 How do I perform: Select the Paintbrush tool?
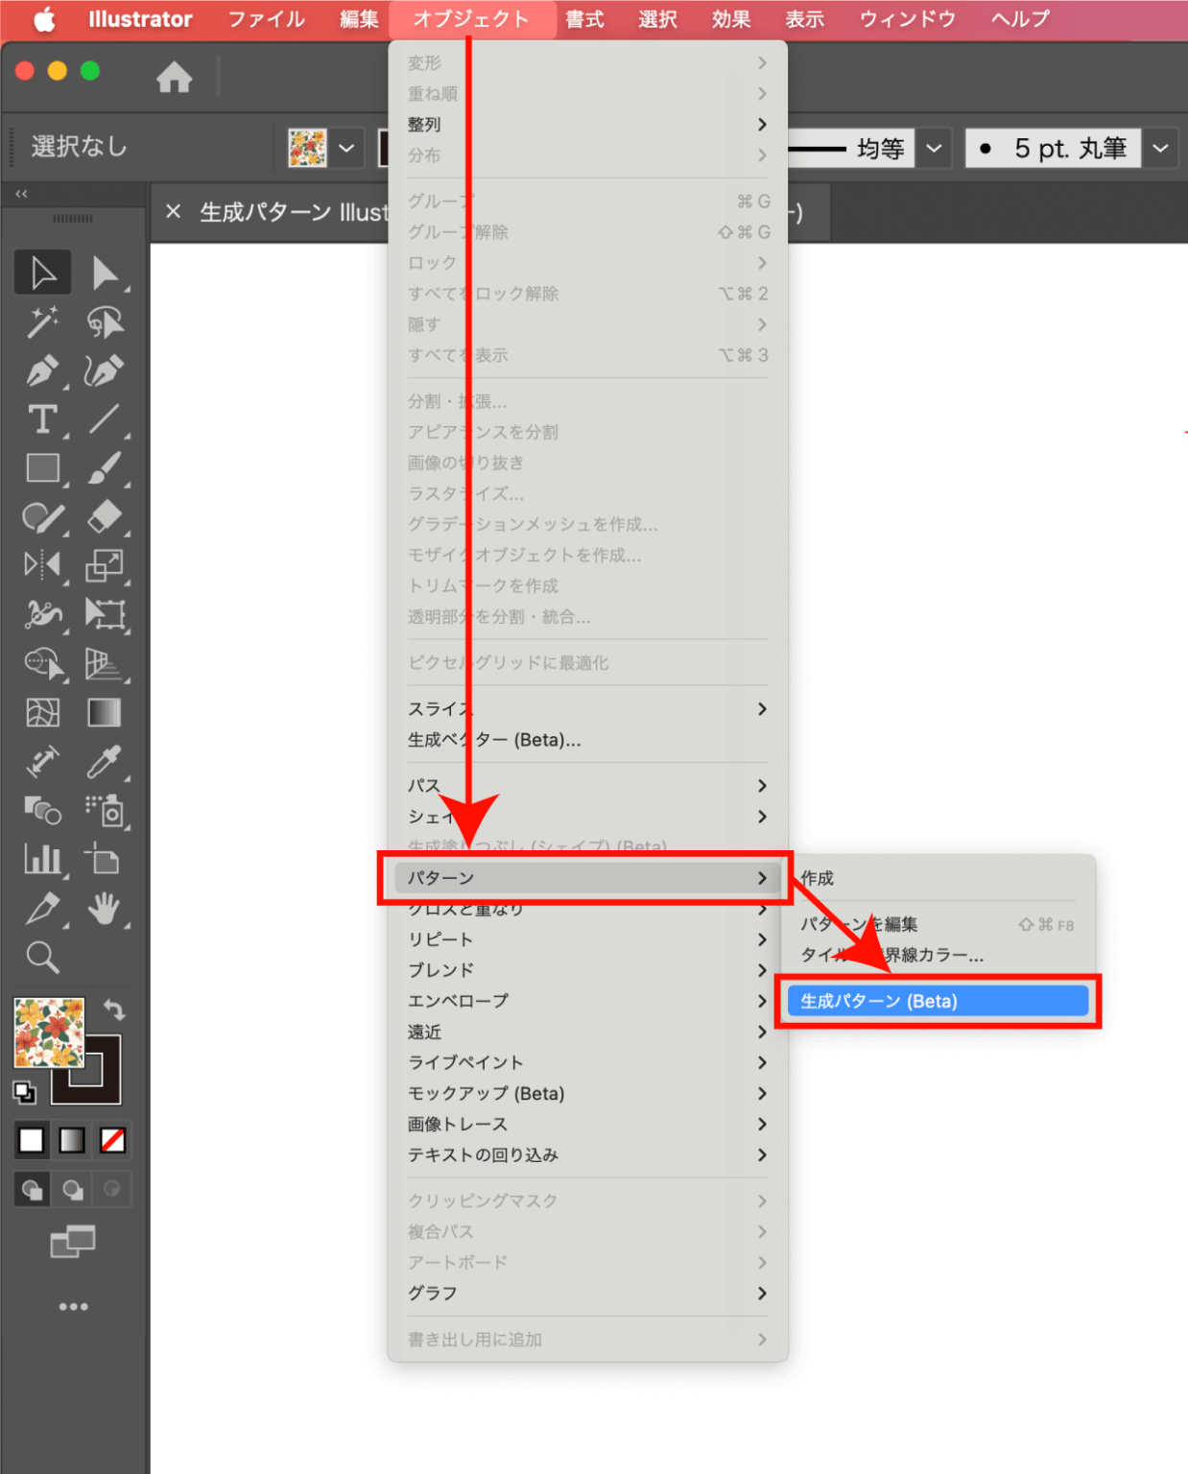tap(106, 468)
